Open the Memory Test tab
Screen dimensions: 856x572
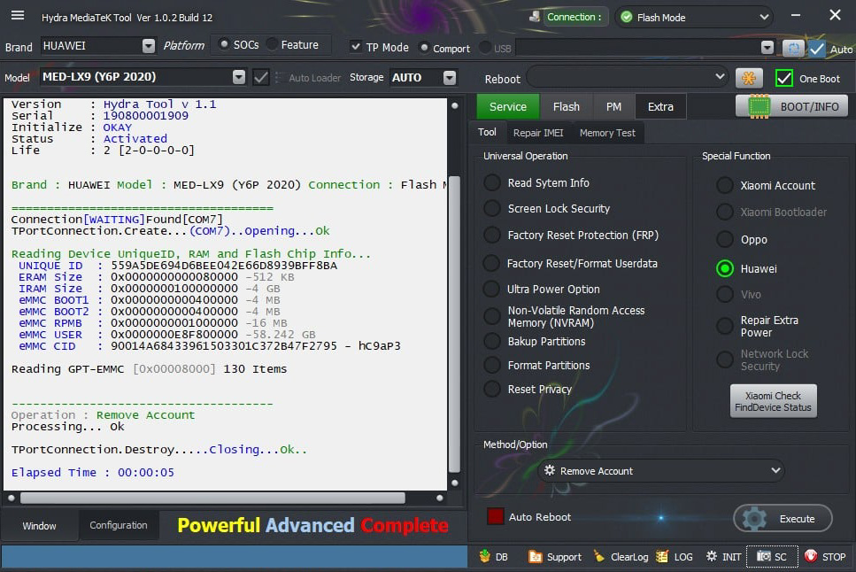click(607, 133)
